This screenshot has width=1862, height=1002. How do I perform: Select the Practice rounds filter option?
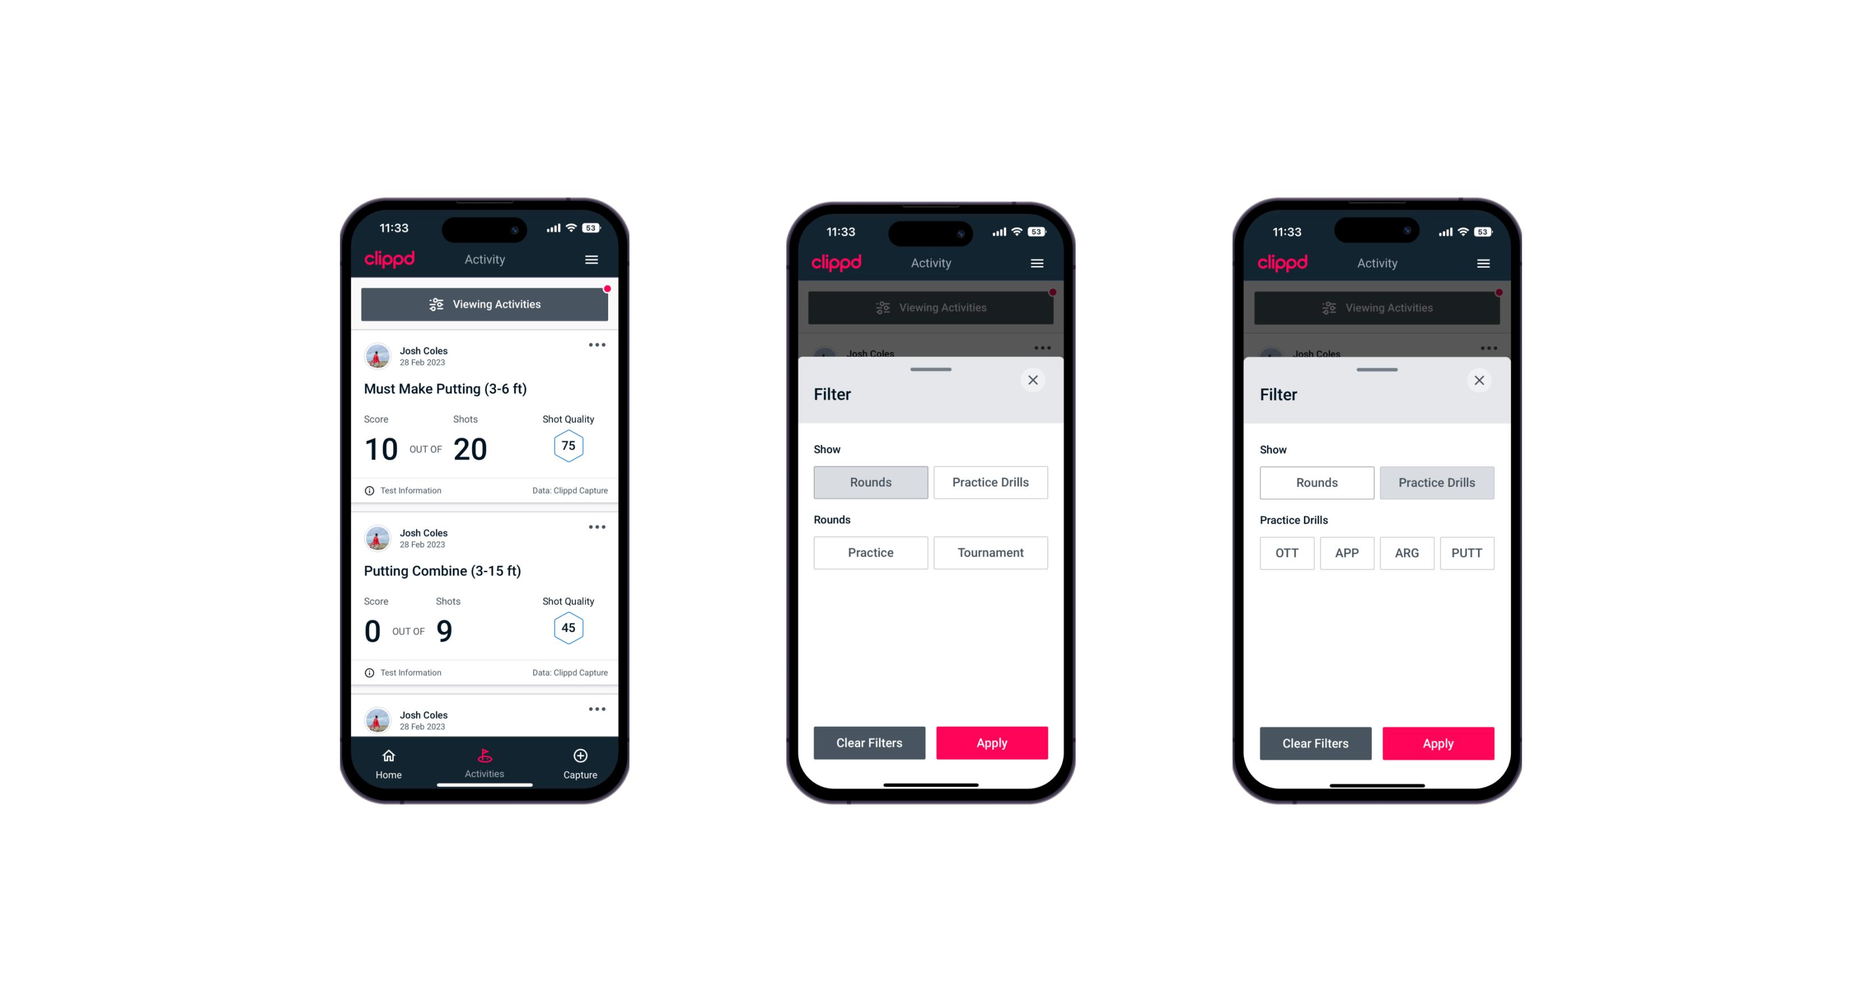871,553
